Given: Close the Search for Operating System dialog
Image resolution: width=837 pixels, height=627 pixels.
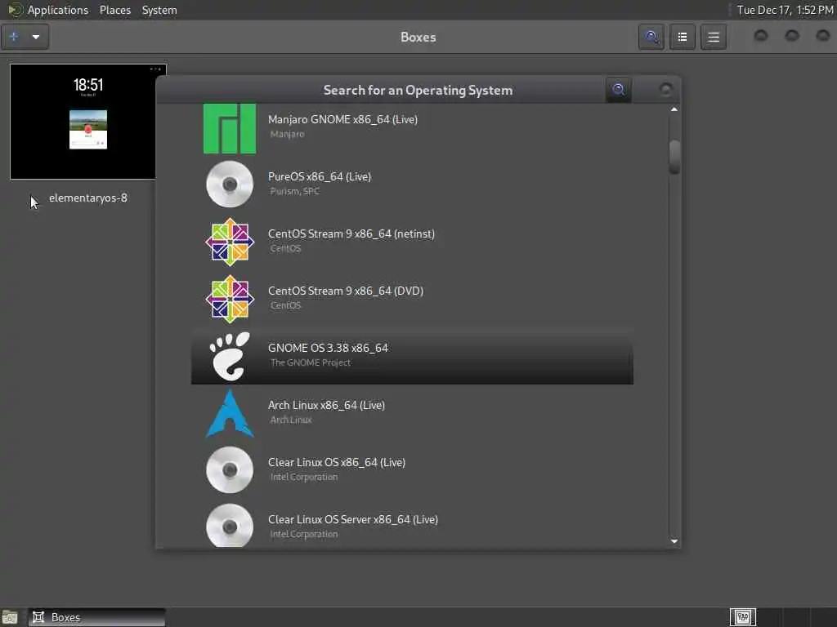Looking at the screenshot, I should [x=665, y=90].
